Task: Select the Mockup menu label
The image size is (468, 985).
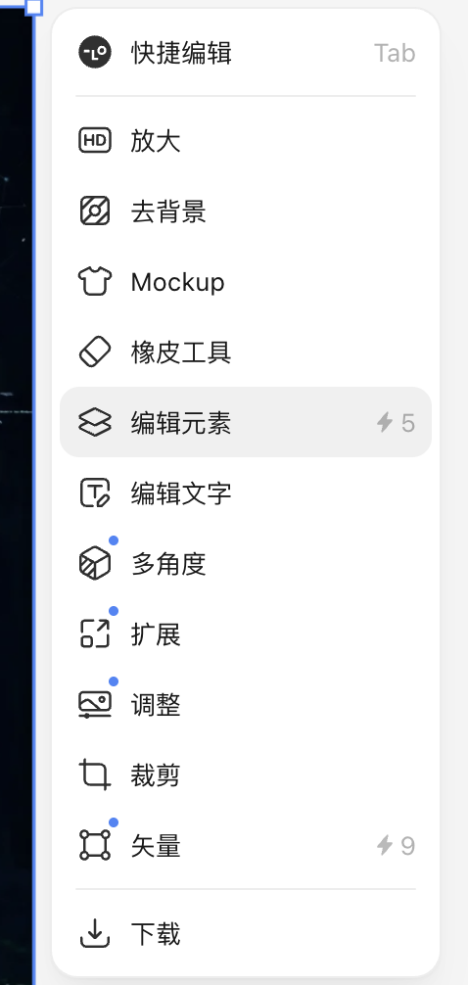Action: pyautogui.click(x=178, y=282)
